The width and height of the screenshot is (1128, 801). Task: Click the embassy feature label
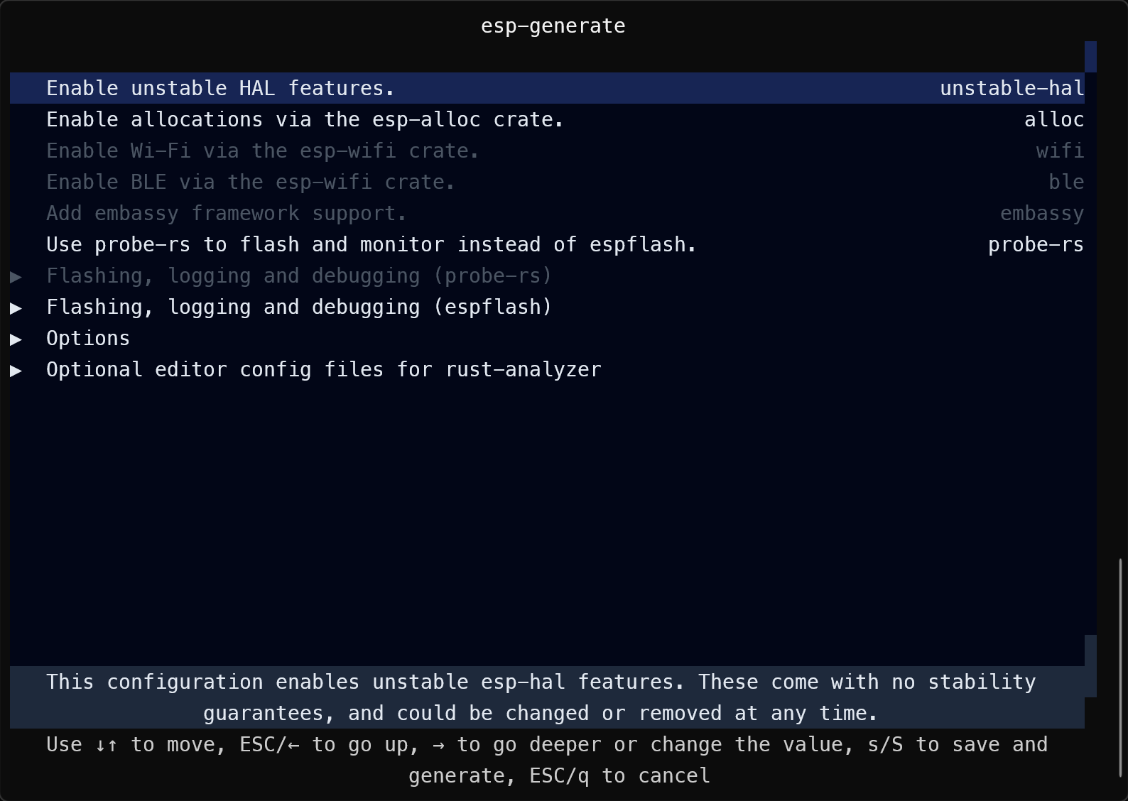pyautogui.click(x=1042, y=213)
